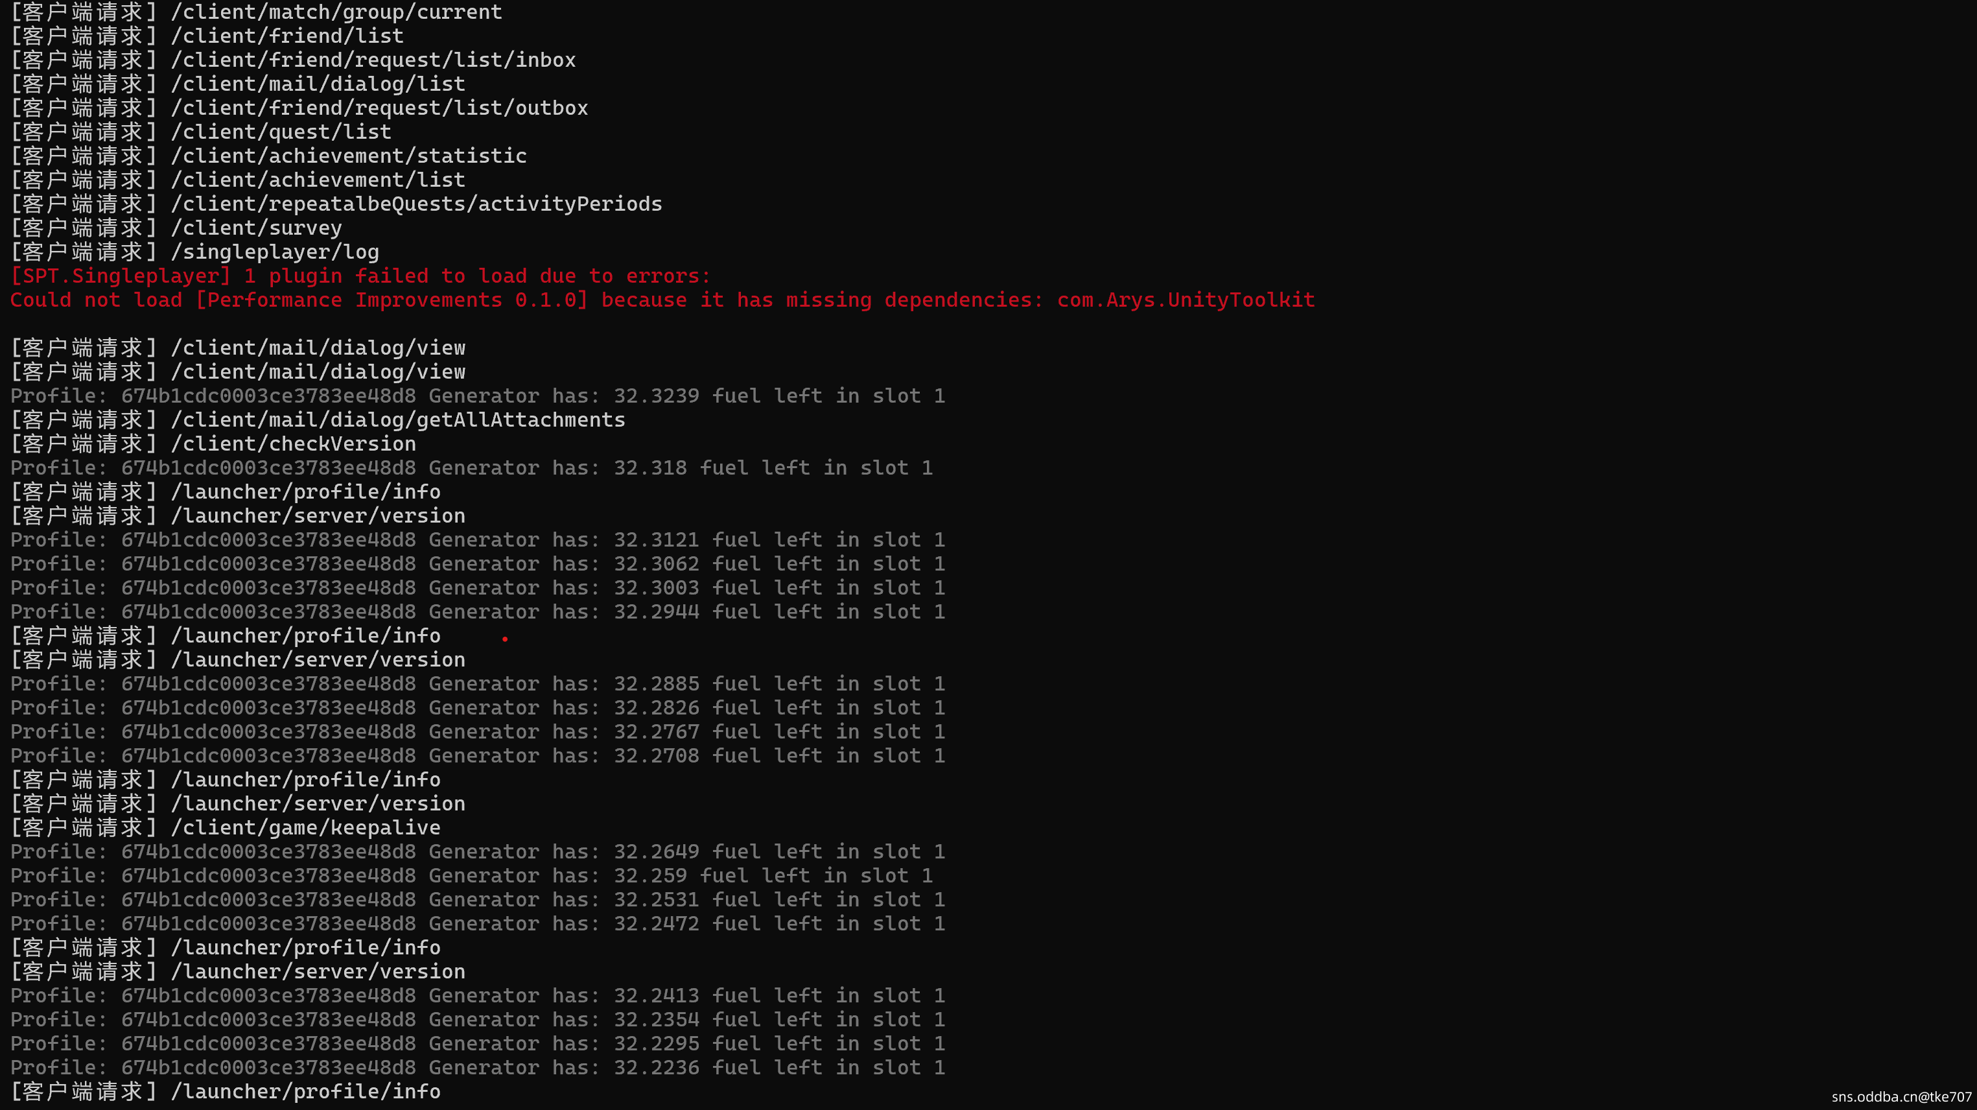Click the getAllAttachments request line
This screenshot has height=1110, width=1977.
[397, 420]
